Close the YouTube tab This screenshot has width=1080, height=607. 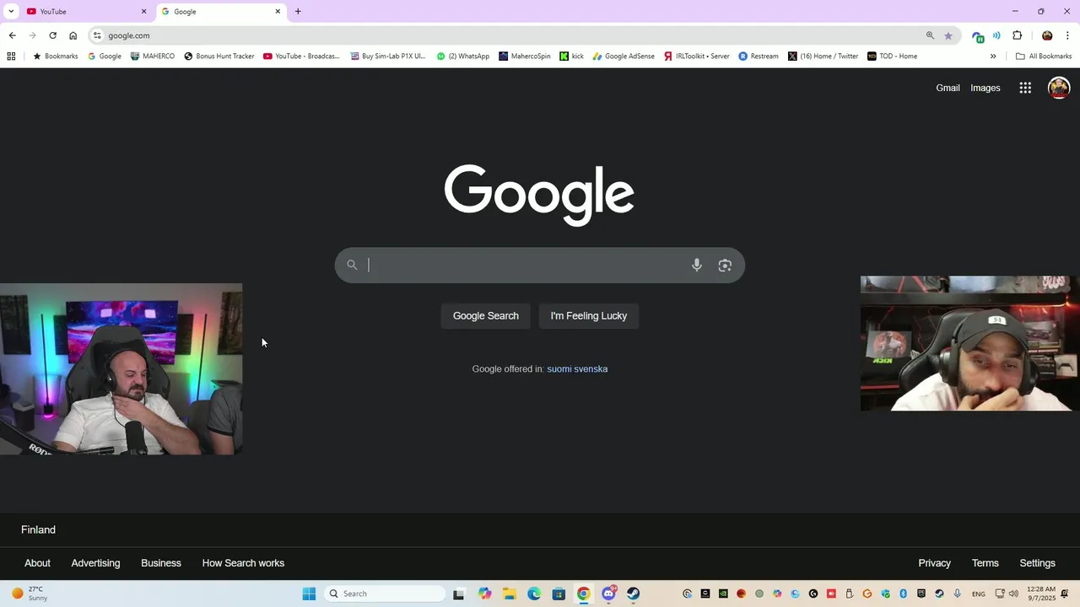(x=143, y=12)
